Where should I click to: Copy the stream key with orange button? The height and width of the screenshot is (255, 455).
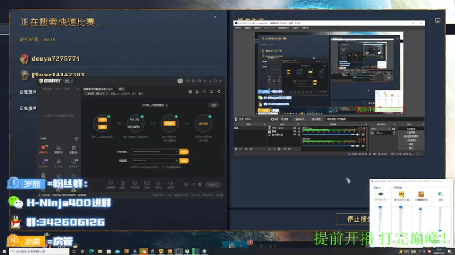pos(184,161)
